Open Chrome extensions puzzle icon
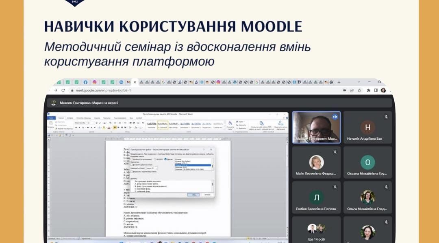This screenshot has width=439, height=243. coord(368,90)
